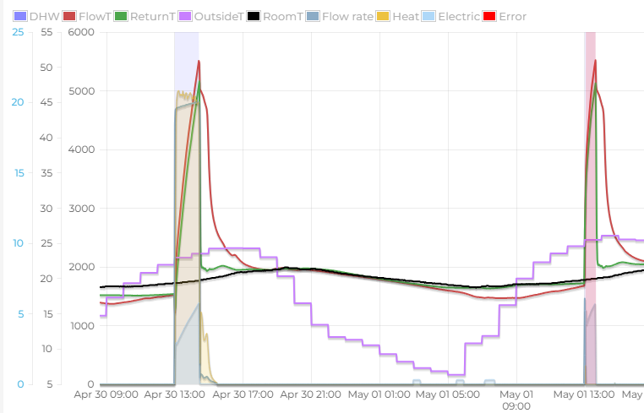Click the blue 0 flow axis value
The height and width of the screenshot is (413, 644).
[x=20, y=384]
